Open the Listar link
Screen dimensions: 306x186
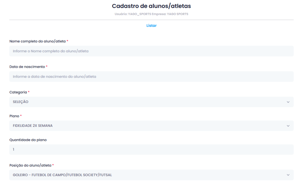(x=151, y=26)
